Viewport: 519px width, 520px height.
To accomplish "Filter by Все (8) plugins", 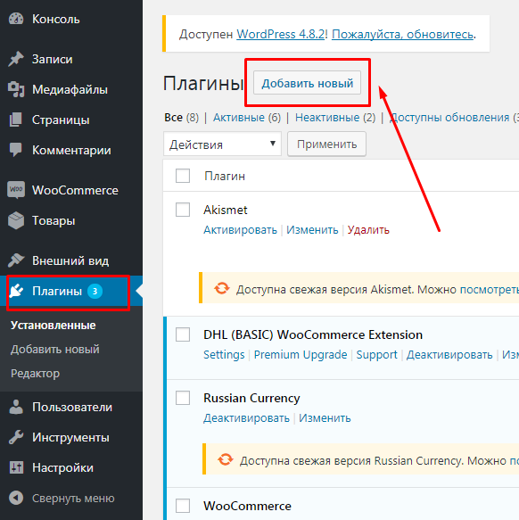I will (181, 118).
